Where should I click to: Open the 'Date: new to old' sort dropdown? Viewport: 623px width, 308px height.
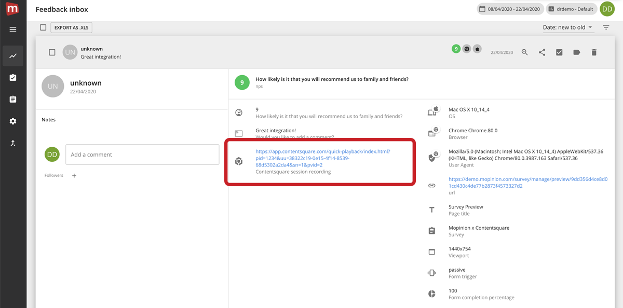coord(567,27)
